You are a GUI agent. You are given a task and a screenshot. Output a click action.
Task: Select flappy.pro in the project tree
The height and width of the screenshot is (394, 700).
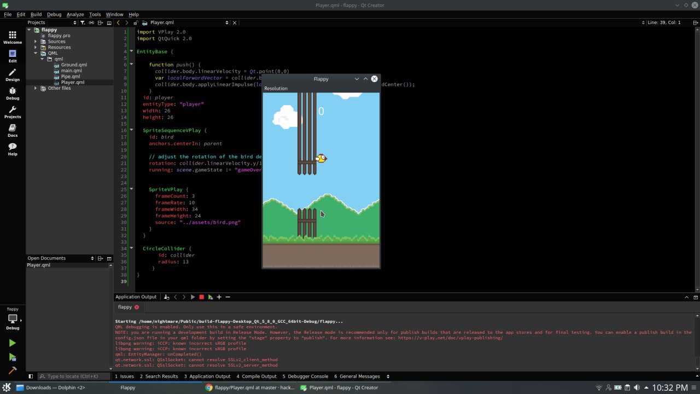59,36
